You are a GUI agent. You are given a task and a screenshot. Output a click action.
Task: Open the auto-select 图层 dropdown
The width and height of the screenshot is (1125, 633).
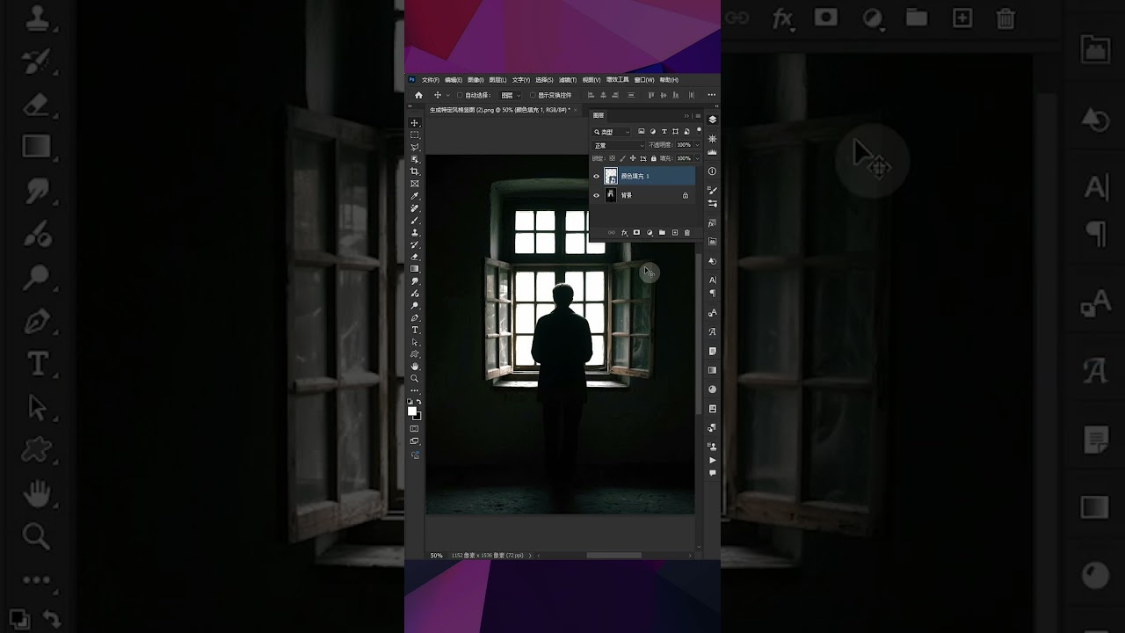click(x=510, y=95)
